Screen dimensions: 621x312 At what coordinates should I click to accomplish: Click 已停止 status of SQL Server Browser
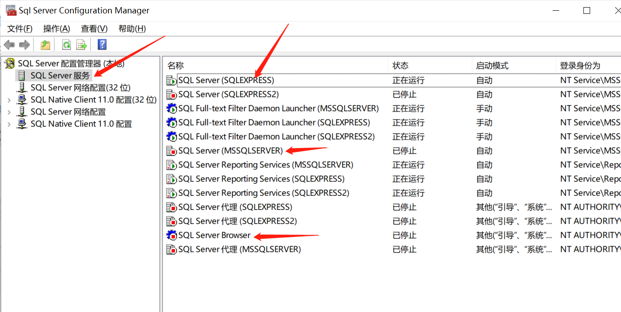pyautogui.click(x=404, y=236)
